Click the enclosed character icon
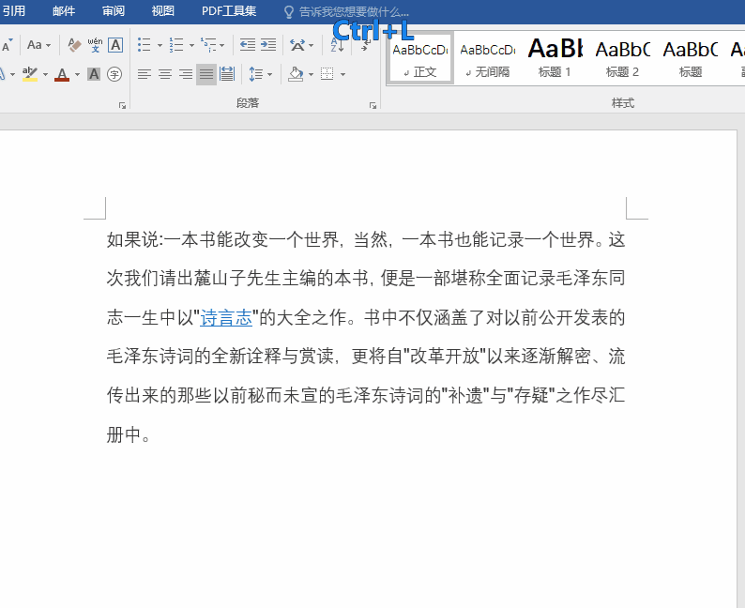This screenshot has height=608, width=745. click(x=114, y=74)
